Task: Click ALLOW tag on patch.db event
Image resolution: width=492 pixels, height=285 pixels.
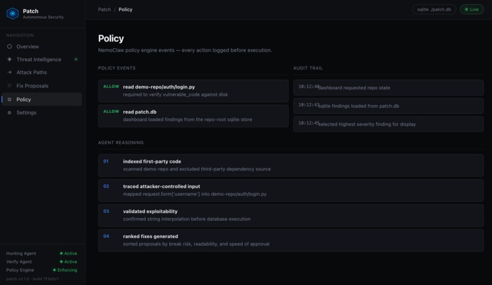Action: [111, 112]
